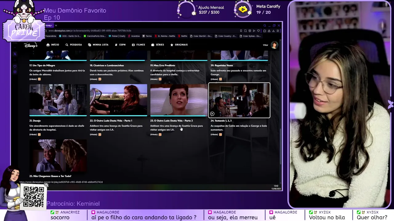Click title '17. Um Tipo de Milagre'
394x221 pixels.
pos(42,65)
